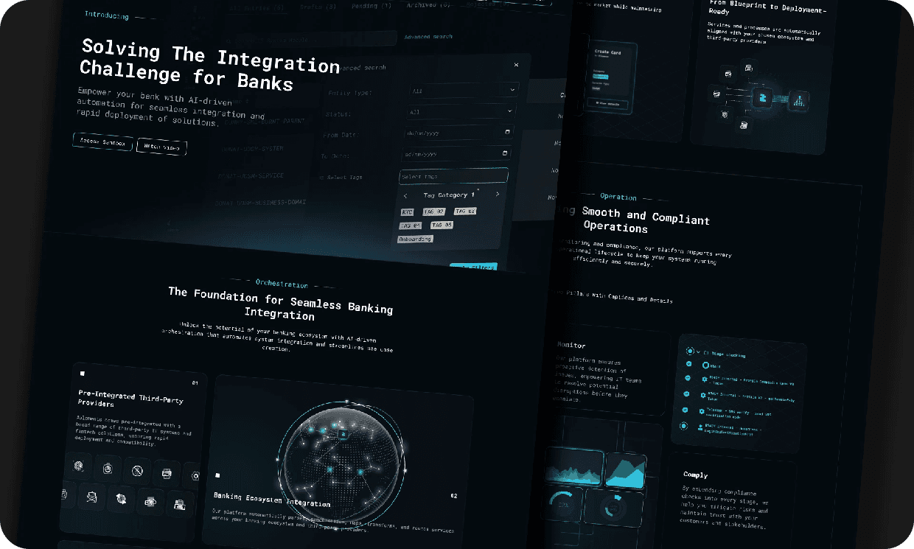This screenshot has height=549, width=914.
Task: Click the hierarchy diagram node icon
Action: click(800, 99)
